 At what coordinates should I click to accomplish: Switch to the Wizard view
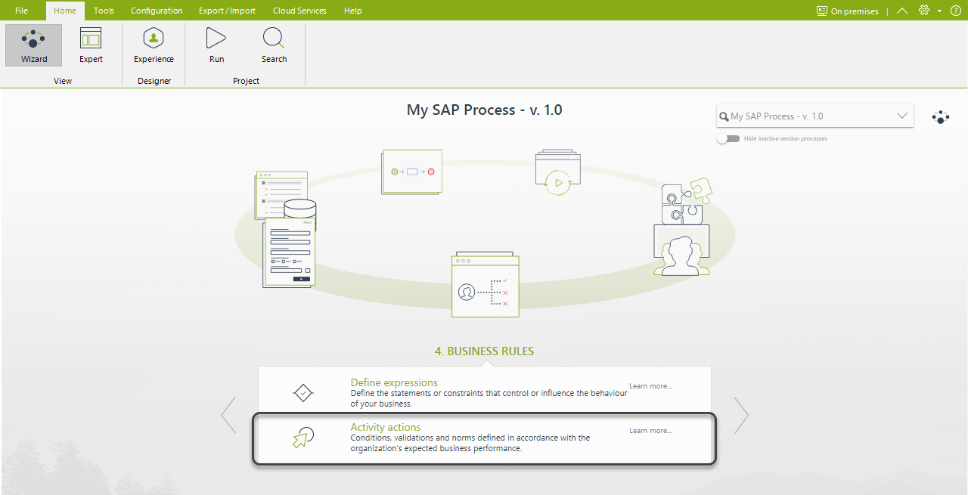(33, 45)
